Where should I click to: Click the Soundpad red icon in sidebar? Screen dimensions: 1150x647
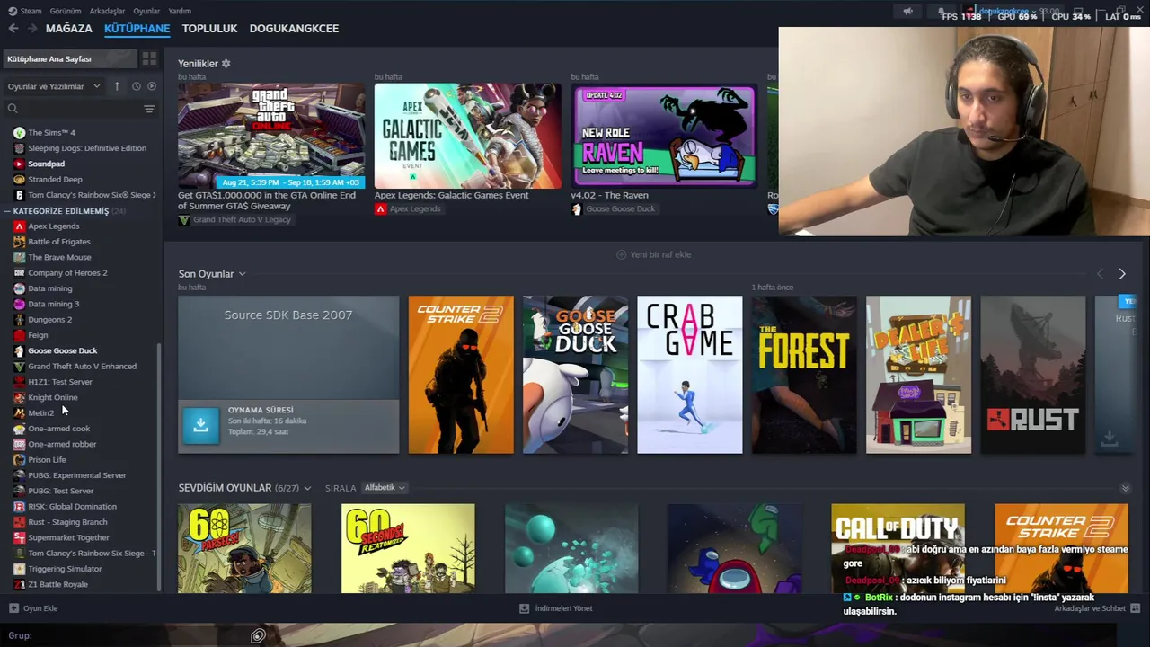[19, 164]
